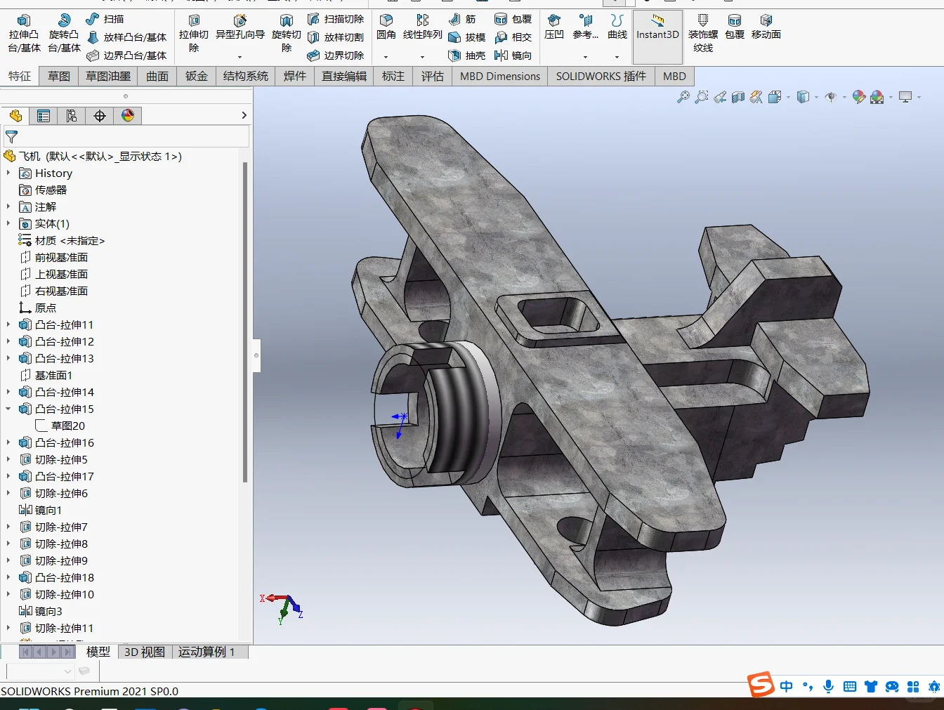Click the Zoom to Fit magnifier icon
The width and height of the screenshot is (944, 710).
683,98
